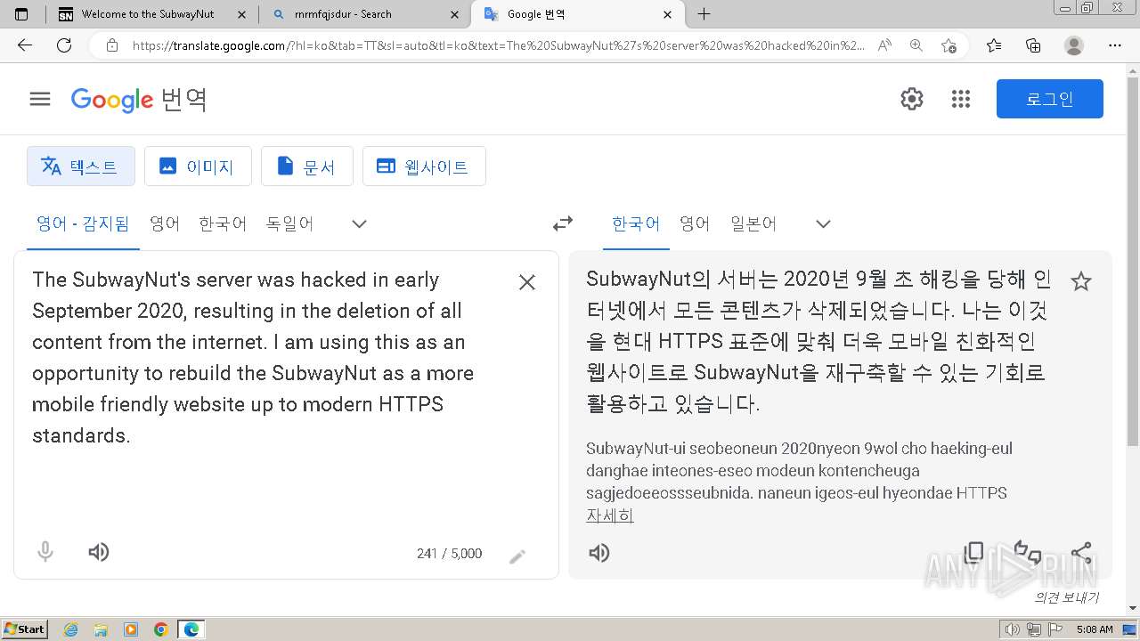Swap source and target languages
Image resolution: width=1140 pixels, height=641 pixels.
click(x=563, y=223)
